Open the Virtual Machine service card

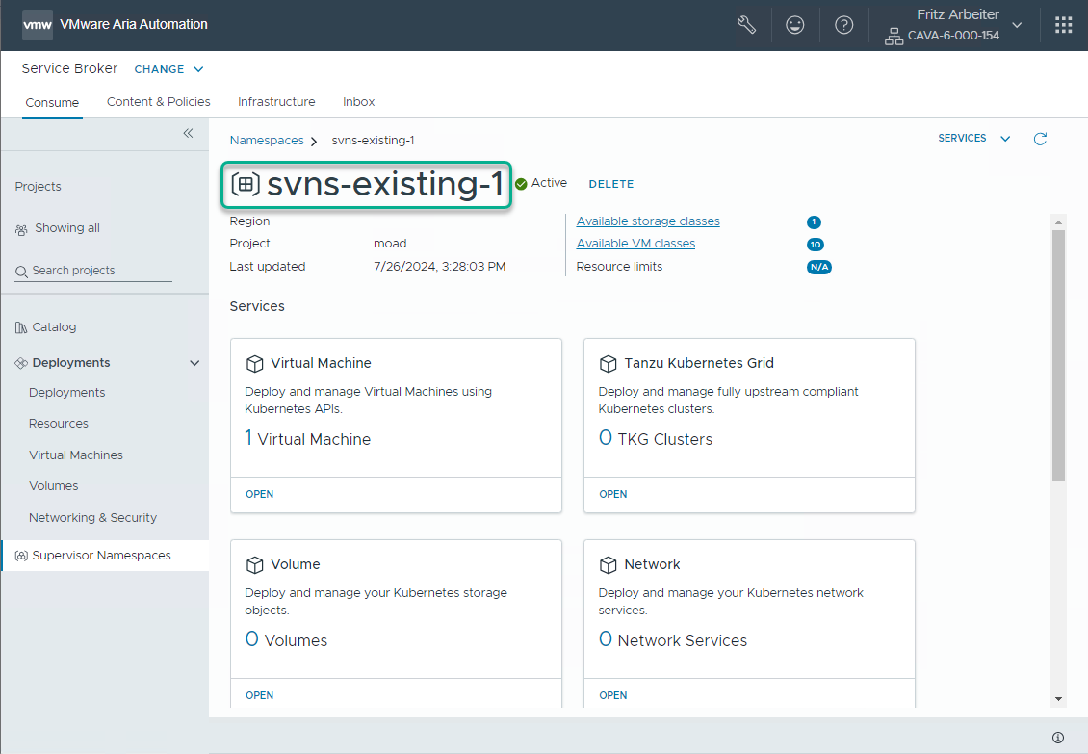click(x=260, y=494)
